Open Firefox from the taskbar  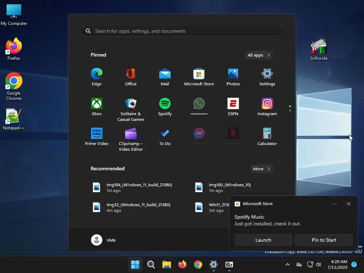click(x=182, y=264)
